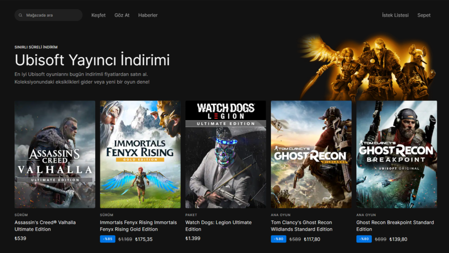
Task: Click the struck-through ₺1.169 price
Action: tap(125, 239)
